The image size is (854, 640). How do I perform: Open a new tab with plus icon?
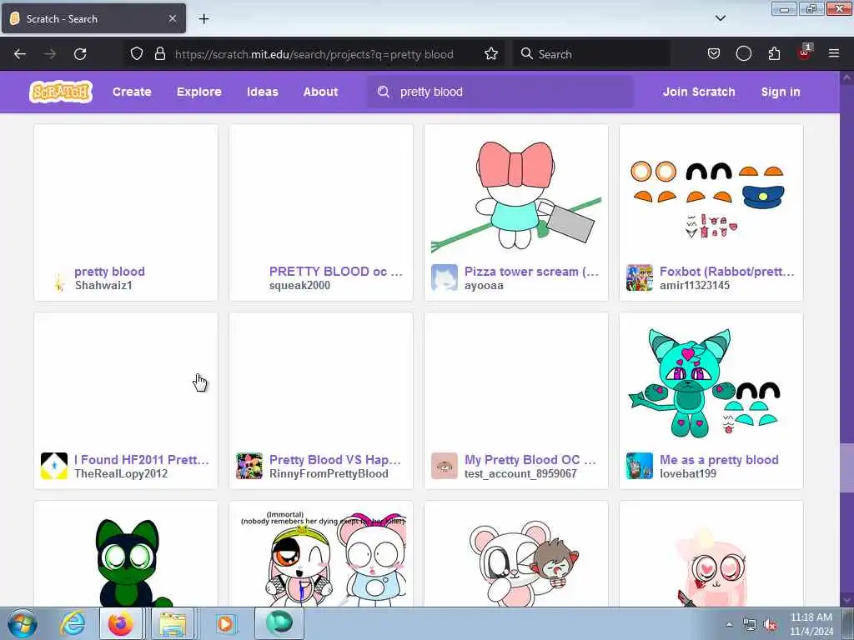click(x=203, y=19)
